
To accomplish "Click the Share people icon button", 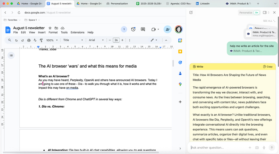I will (167, 29).
